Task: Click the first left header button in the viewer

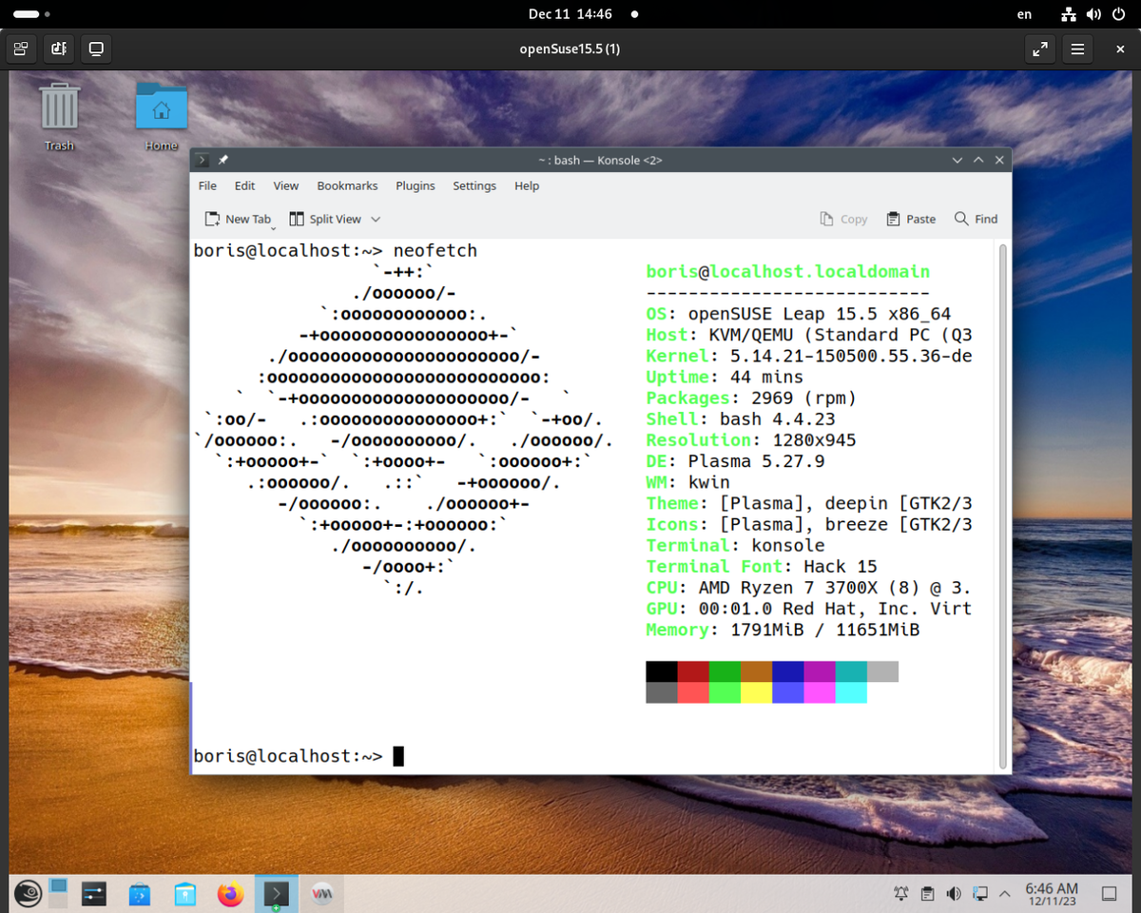Action: (21, 49)
